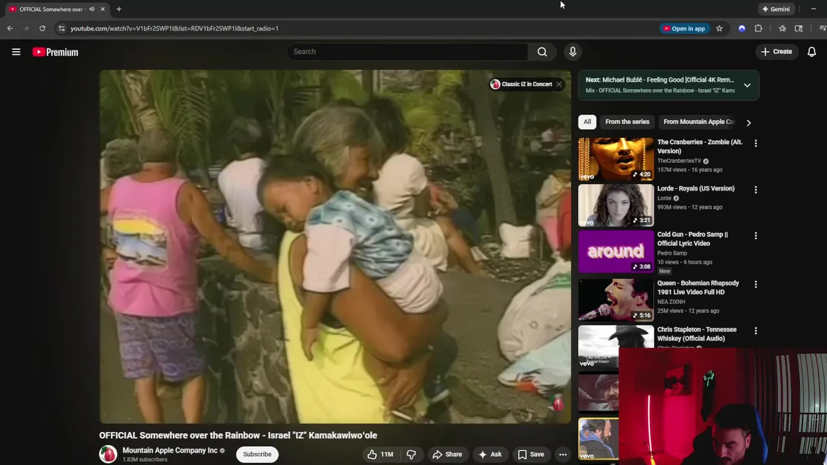The image size is (827, 465).
Task: Reload the page
Action: [42, 28]
